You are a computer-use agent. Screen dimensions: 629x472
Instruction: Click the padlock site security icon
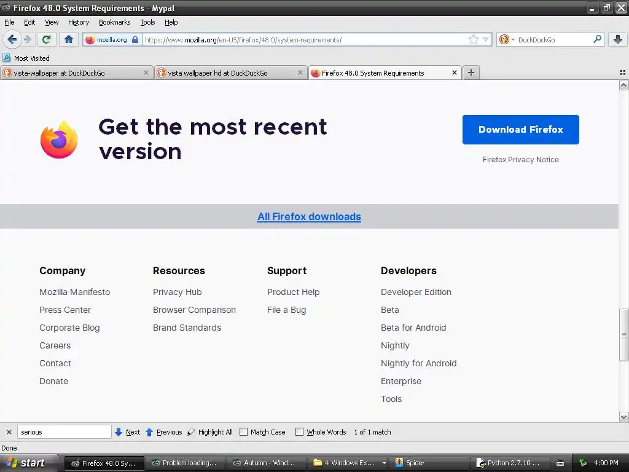pyautogui.click(x=135, y=40)
